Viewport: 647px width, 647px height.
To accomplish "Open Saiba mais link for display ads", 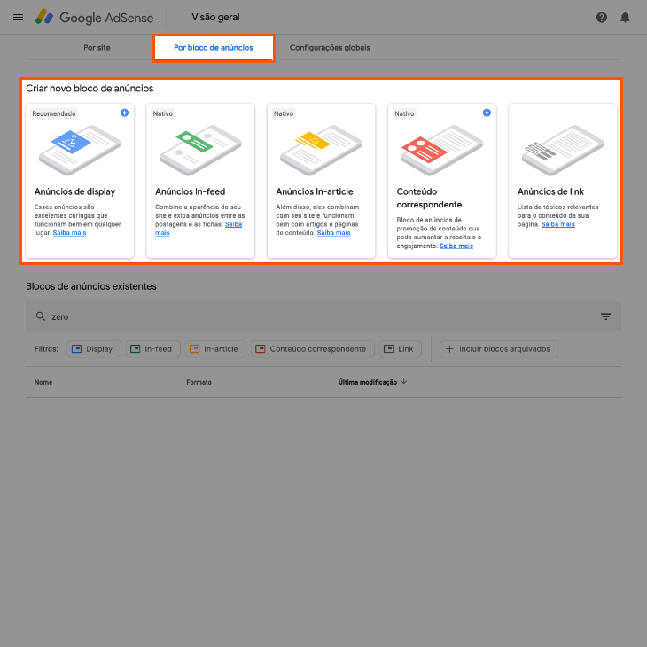I will 69,233.
